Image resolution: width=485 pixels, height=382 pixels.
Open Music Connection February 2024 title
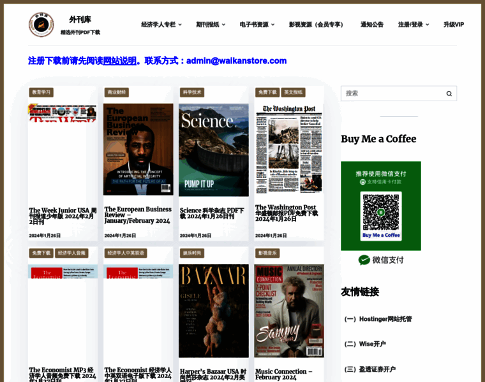click(283, 374)
